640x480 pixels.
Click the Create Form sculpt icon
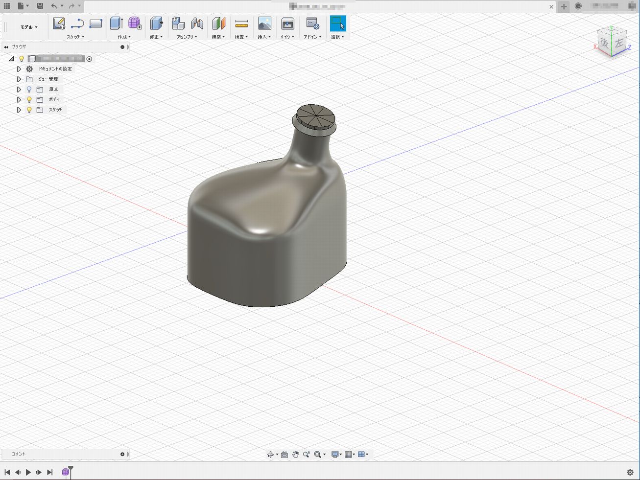(x=135, y=23)
